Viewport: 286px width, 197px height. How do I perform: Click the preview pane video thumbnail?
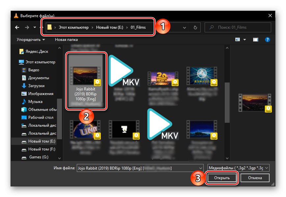pyautogui.click(x=255, y=103)
